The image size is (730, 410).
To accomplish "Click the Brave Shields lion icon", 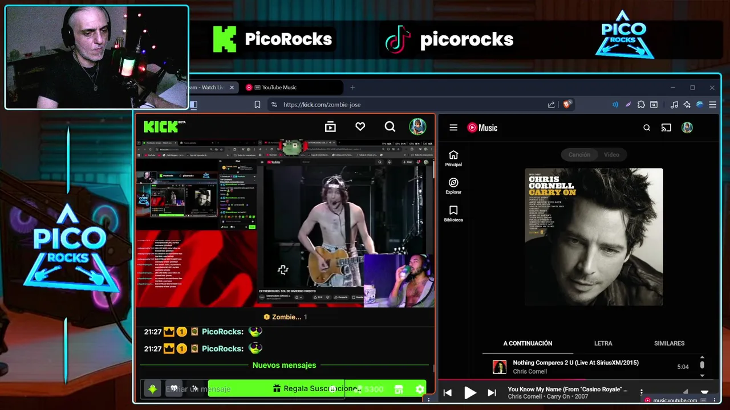I will tap(567, 104).
